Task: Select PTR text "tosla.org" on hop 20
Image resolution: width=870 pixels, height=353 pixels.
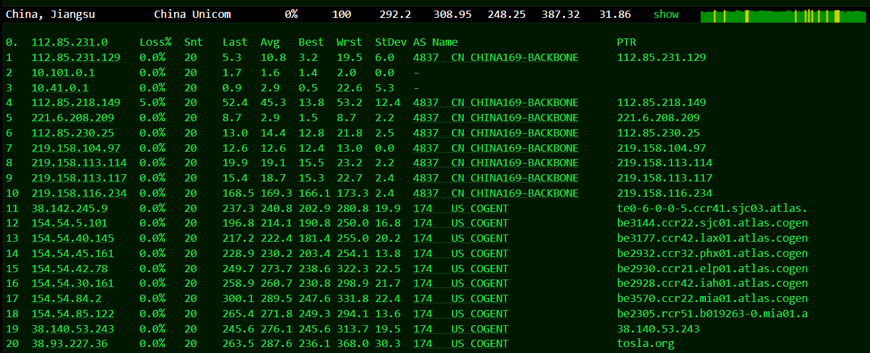Action: [x=646, y=344]
